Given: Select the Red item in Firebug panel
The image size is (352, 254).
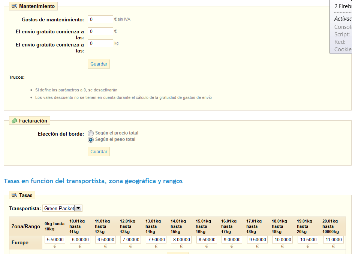Looking at the screenshot, I should pyautogui.click(x=340, y=42).
